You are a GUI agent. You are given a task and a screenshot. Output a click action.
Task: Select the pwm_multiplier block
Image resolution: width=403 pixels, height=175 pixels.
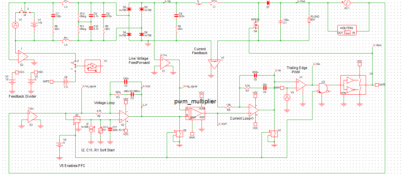pos(195,113)
